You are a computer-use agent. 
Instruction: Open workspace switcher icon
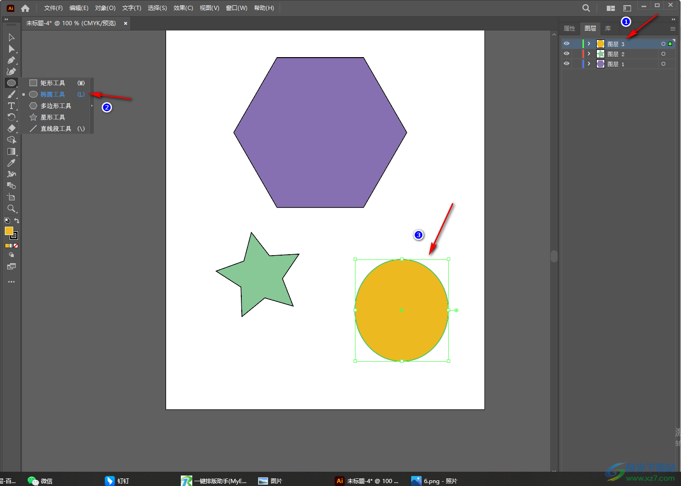coord(627,8)
